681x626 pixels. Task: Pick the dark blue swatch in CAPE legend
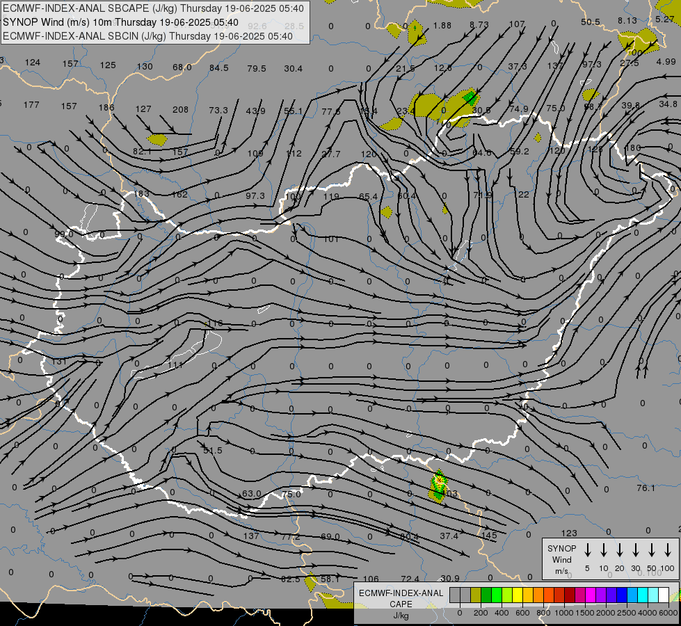tap(621, 595)
